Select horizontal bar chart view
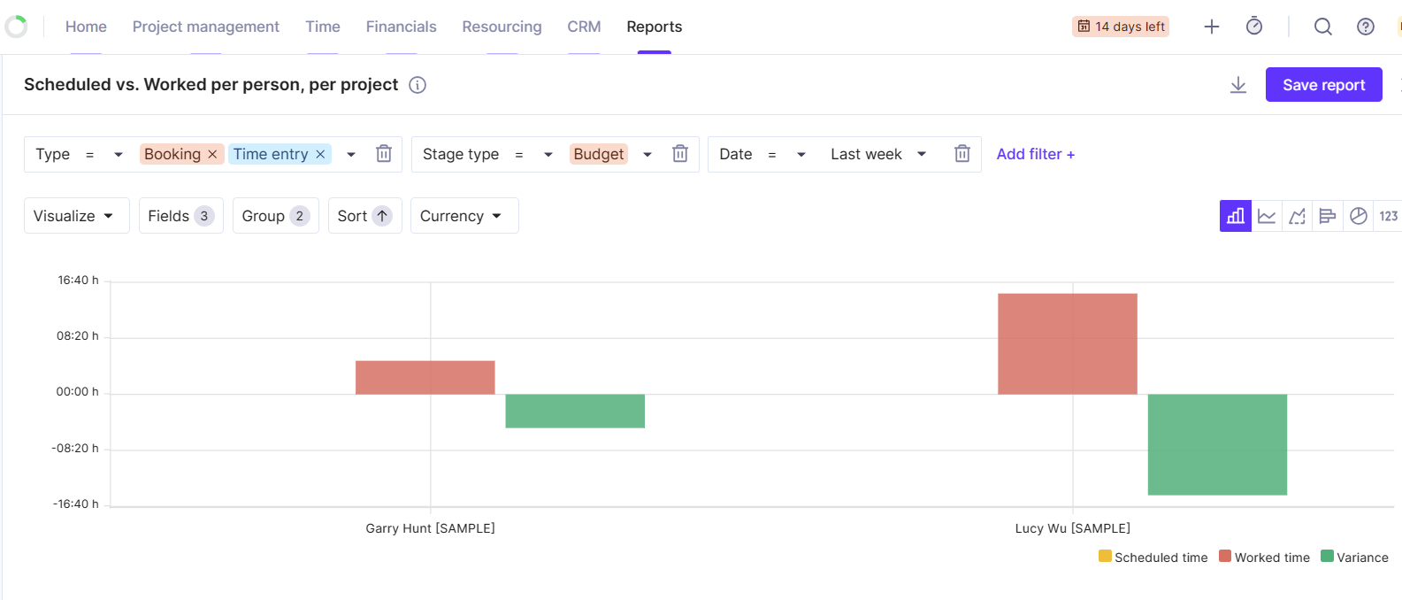The height and width of the screenshot is (600, 1402). pos(1327,216)
